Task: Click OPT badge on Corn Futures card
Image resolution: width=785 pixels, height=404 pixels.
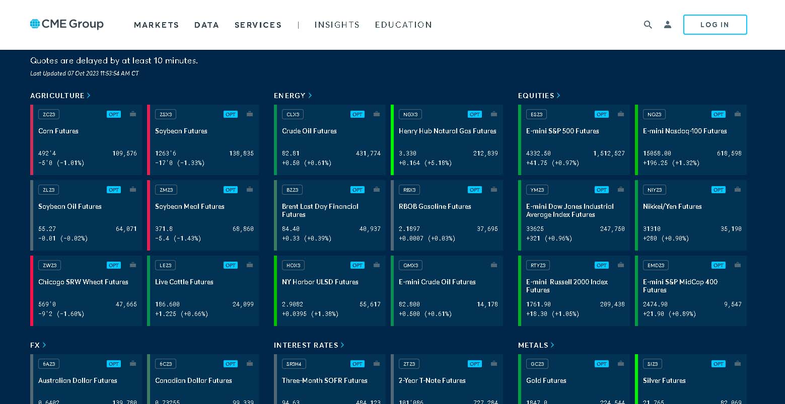Action: [x=114, y=114]
